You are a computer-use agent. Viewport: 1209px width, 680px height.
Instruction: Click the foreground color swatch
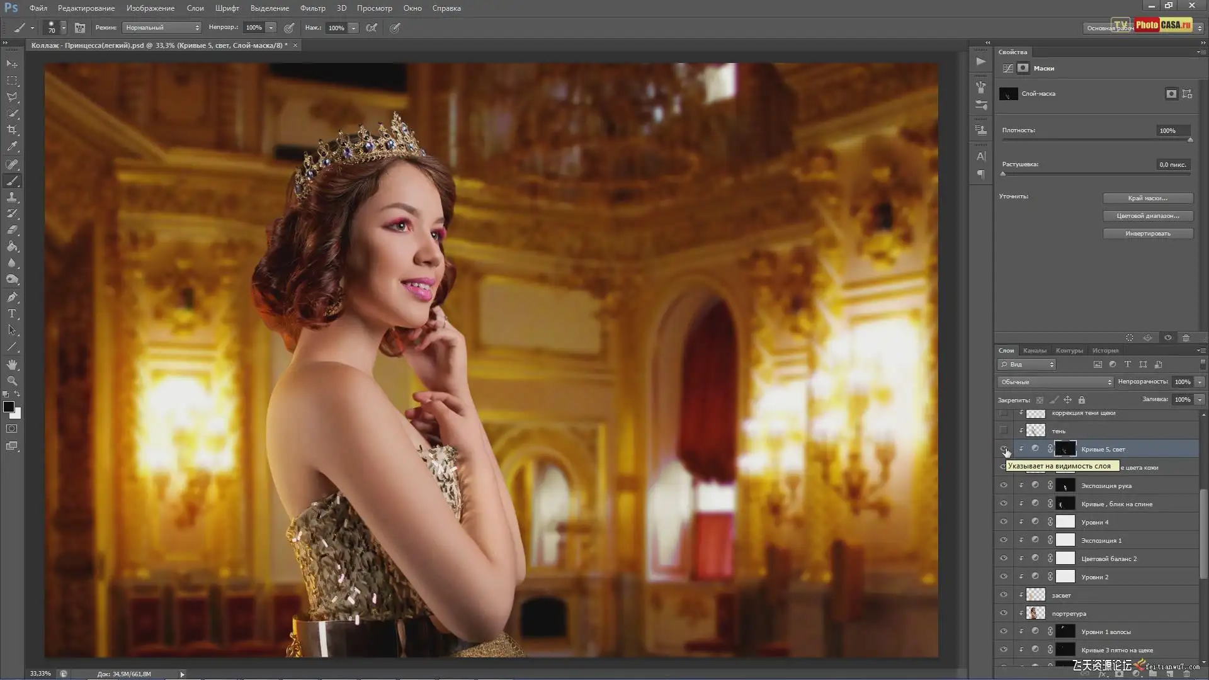tap(9, 407)
